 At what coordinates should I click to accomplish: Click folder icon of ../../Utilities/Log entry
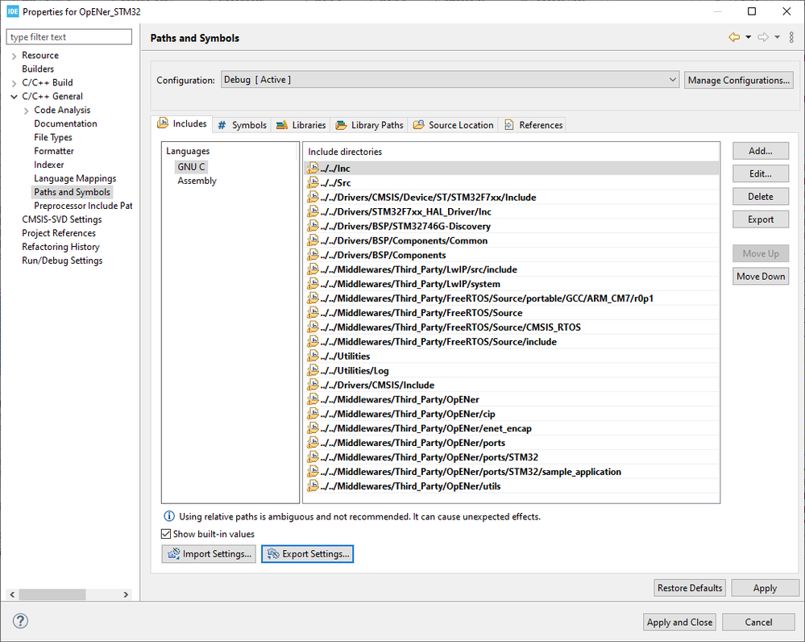click(x=313, y=371)
